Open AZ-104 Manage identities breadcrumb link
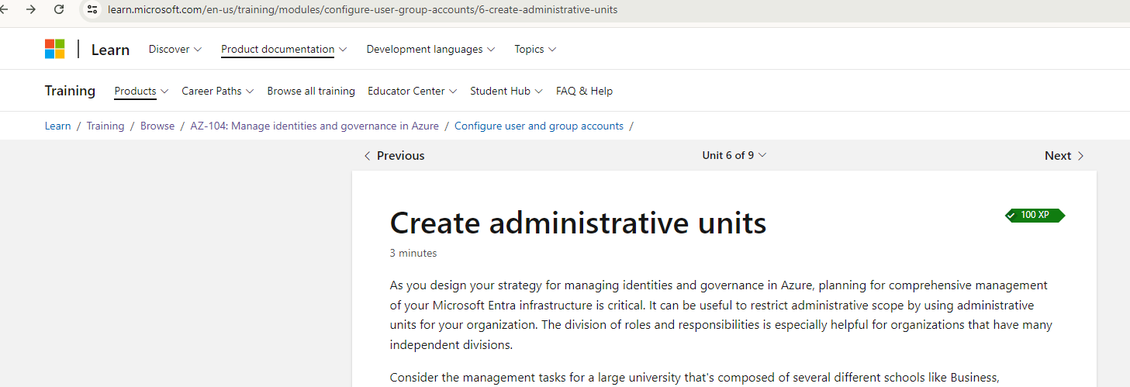Viewport: 1130px width, 387px height. pyautogui.click(x=314, y=126)
